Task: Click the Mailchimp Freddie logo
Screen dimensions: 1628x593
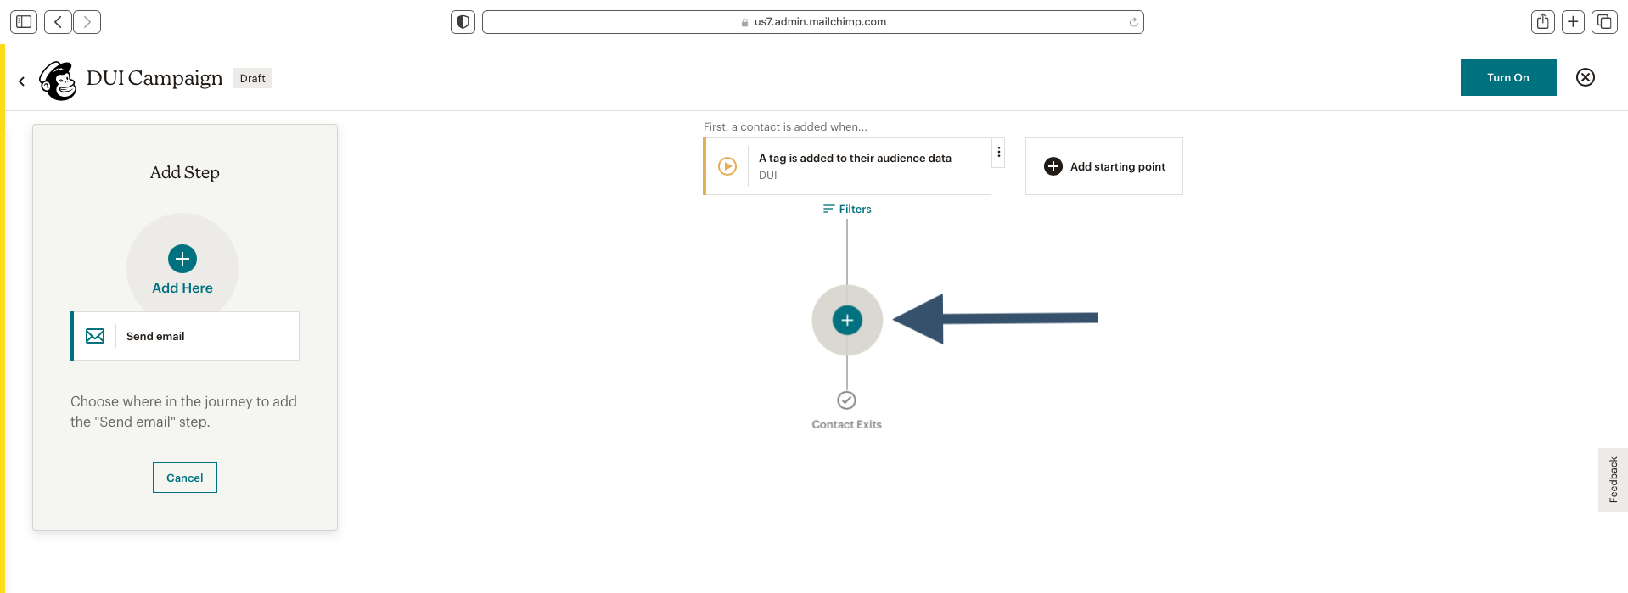Action: pos(58,81)
